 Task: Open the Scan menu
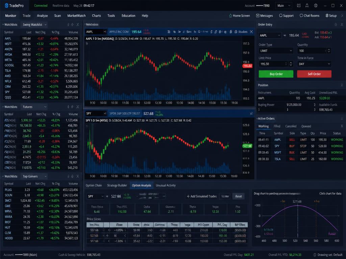pyautogui.click(x=57, y=16)
